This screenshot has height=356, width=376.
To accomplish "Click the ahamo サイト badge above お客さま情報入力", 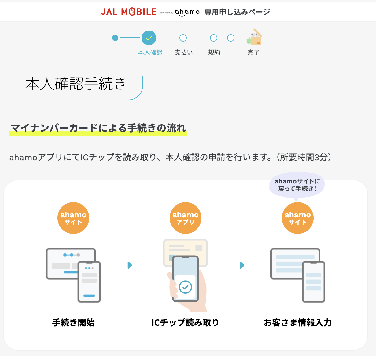I will (298, 218).
